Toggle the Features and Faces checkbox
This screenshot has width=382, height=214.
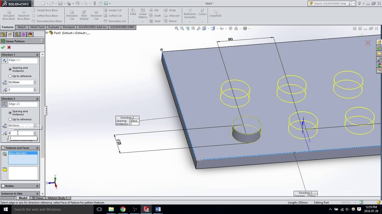pyautogui.click(x=3, y=148)
